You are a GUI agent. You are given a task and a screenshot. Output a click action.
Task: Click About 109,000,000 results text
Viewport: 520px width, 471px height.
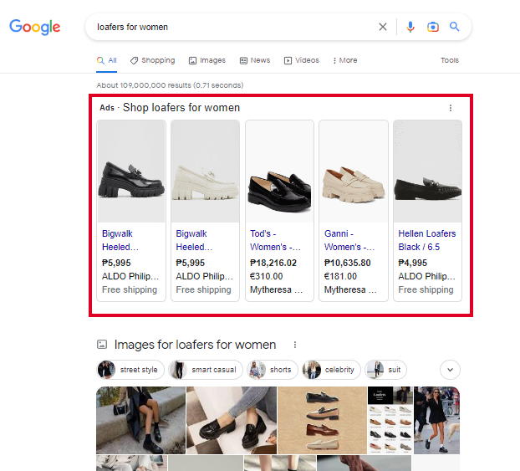point(170,85)
